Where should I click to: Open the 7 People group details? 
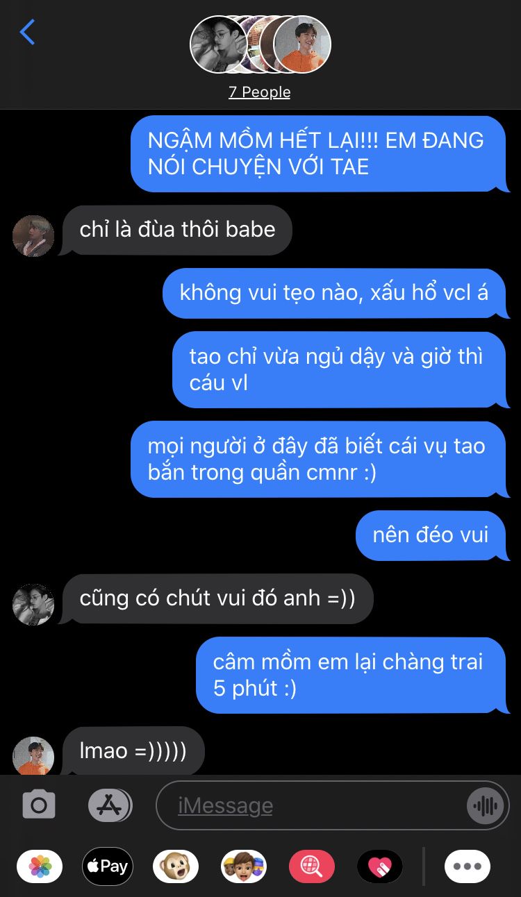pos(260,92)
